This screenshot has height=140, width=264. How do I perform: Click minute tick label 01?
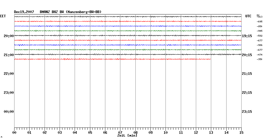(x=29, y=133)
